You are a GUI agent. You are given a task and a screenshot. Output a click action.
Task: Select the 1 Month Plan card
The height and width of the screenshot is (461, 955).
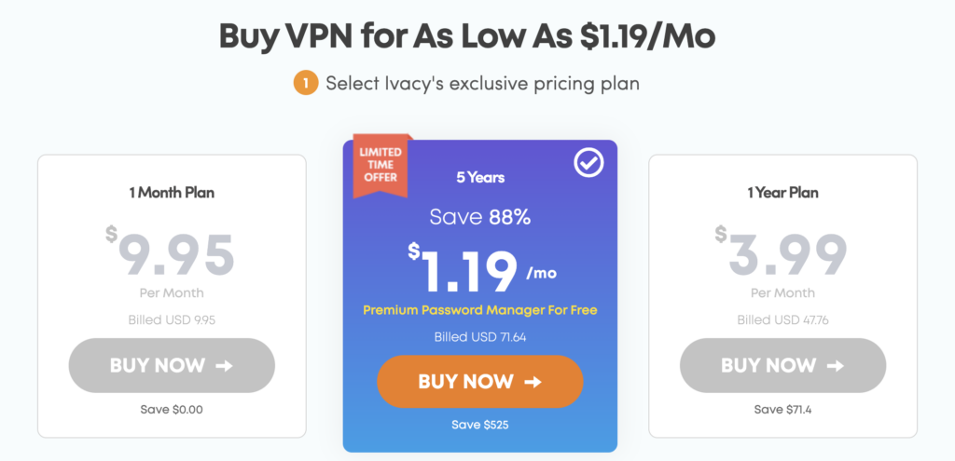pos(172,296)
